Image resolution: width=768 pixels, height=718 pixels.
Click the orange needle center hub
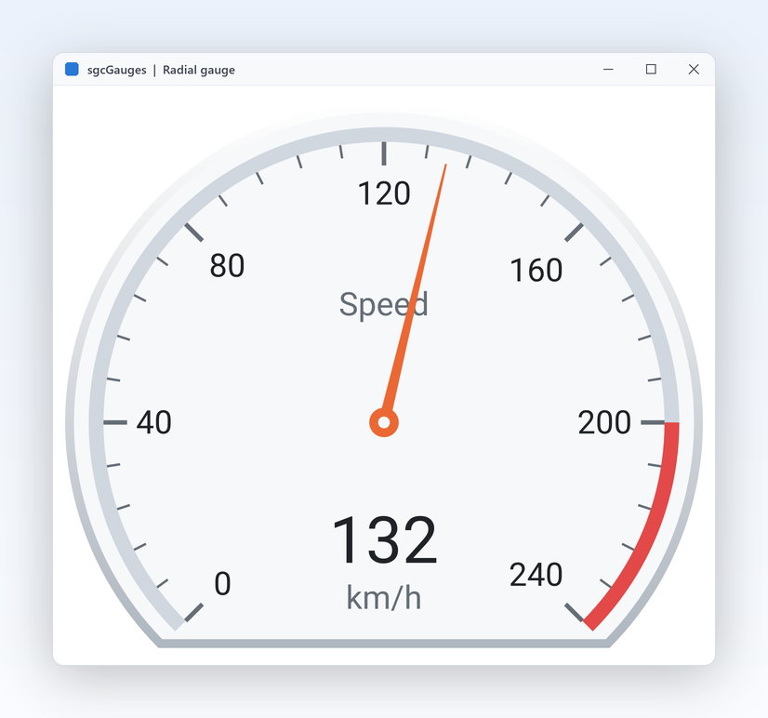(x=384, y=422)
